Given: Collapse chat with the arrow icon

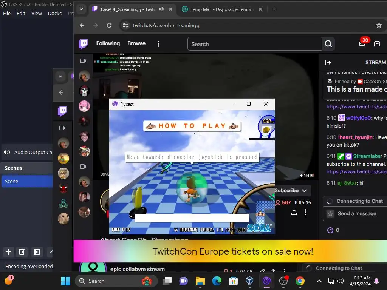Looking at the screenshot, I should tap(328, 63).
